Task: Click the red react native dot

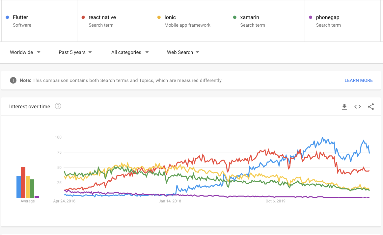Action: [83, 17]
